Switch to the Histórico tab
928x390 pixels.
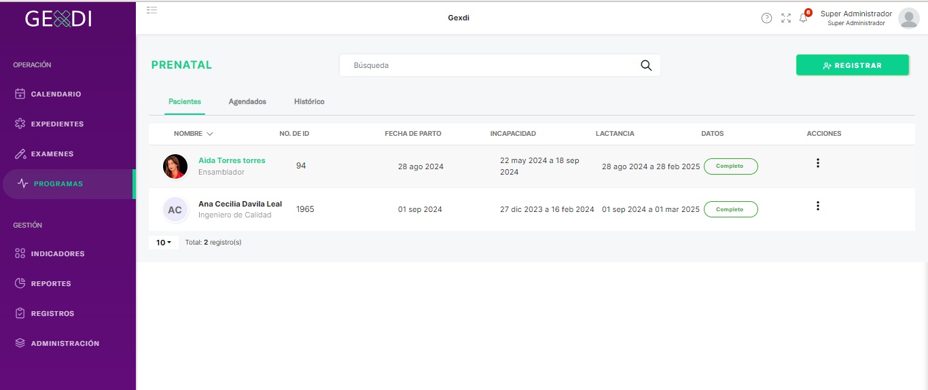tap(309, 101)
